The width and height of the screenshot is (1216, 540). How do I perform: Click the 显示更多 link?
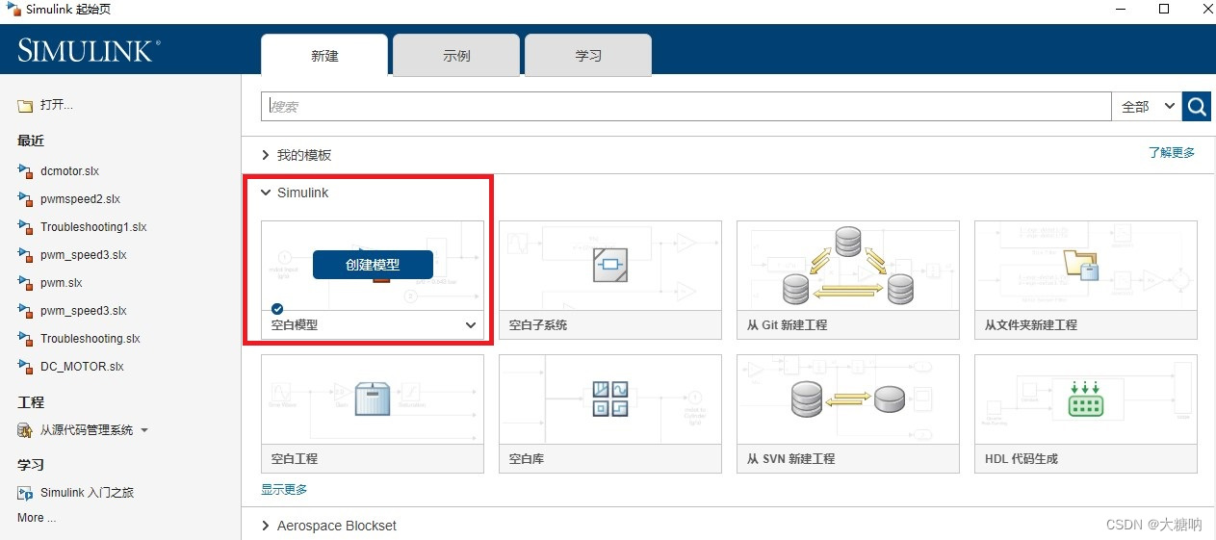(284, 489)
